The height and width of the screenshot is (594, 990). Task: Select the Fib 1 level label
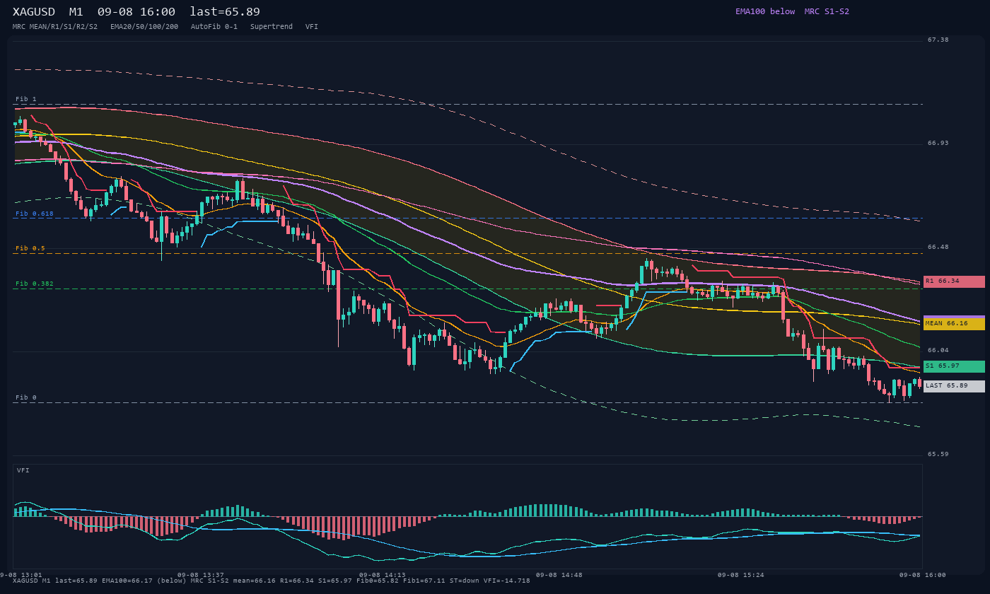(x=26, y=99)
